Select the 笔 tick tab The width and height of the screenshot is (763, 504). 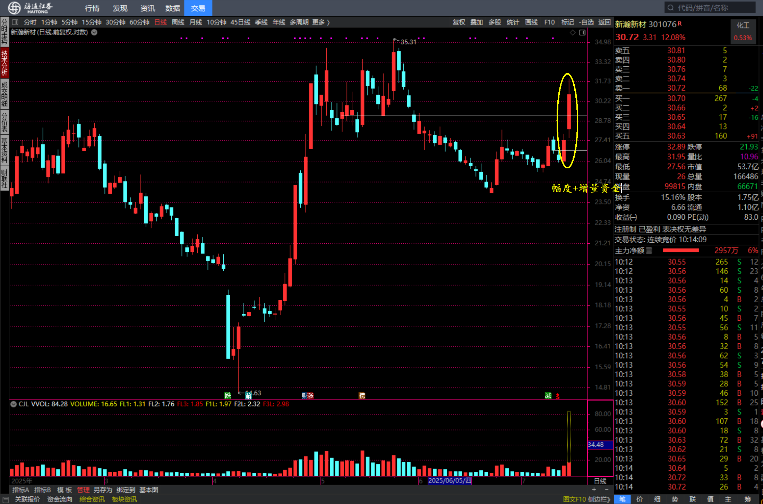point(623,499)
